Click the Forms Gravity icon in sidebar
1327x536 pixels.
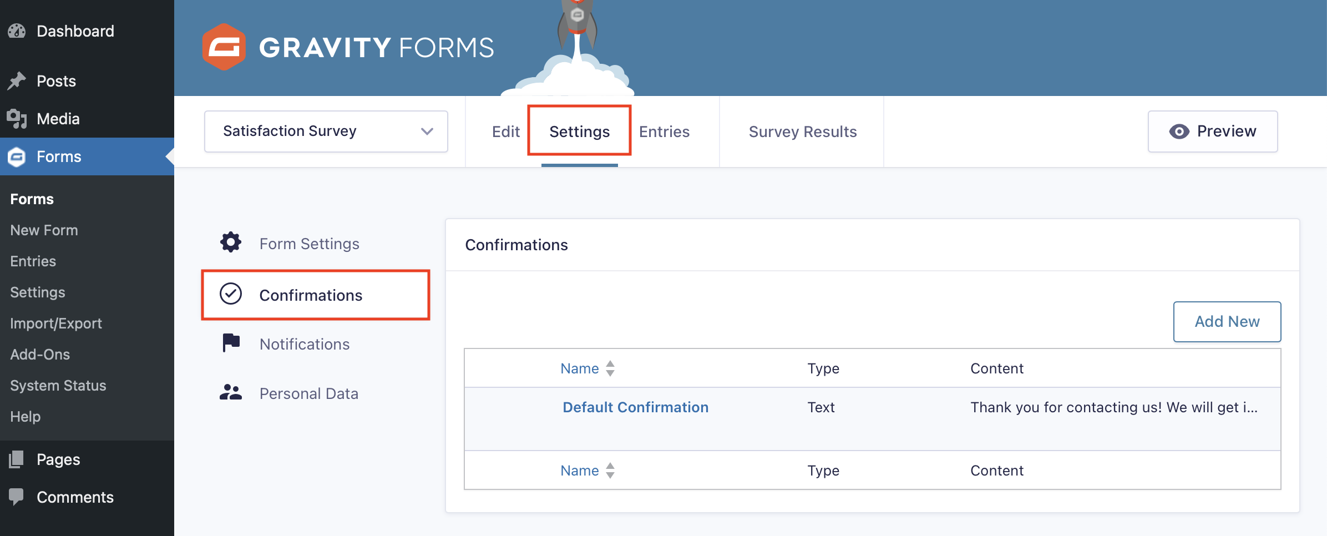pyautogui.click(x=17, y=157)
